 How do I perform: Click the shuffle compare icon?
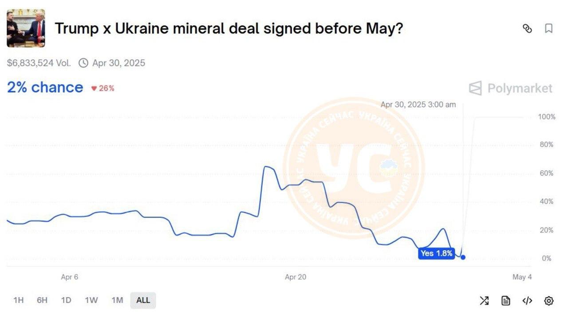[484, 301]
